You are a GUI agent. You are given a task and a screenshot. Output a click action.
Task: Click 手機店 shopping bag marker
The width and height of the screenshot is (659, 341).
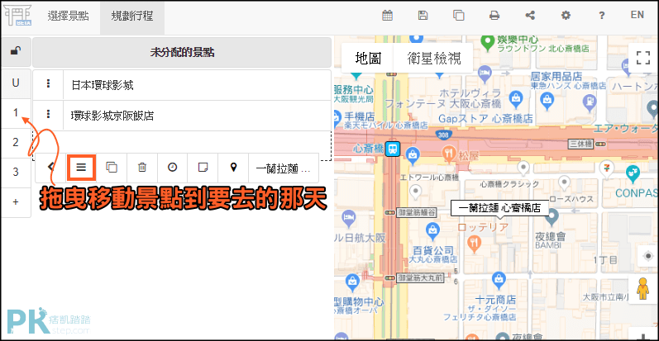click(337, 118)
